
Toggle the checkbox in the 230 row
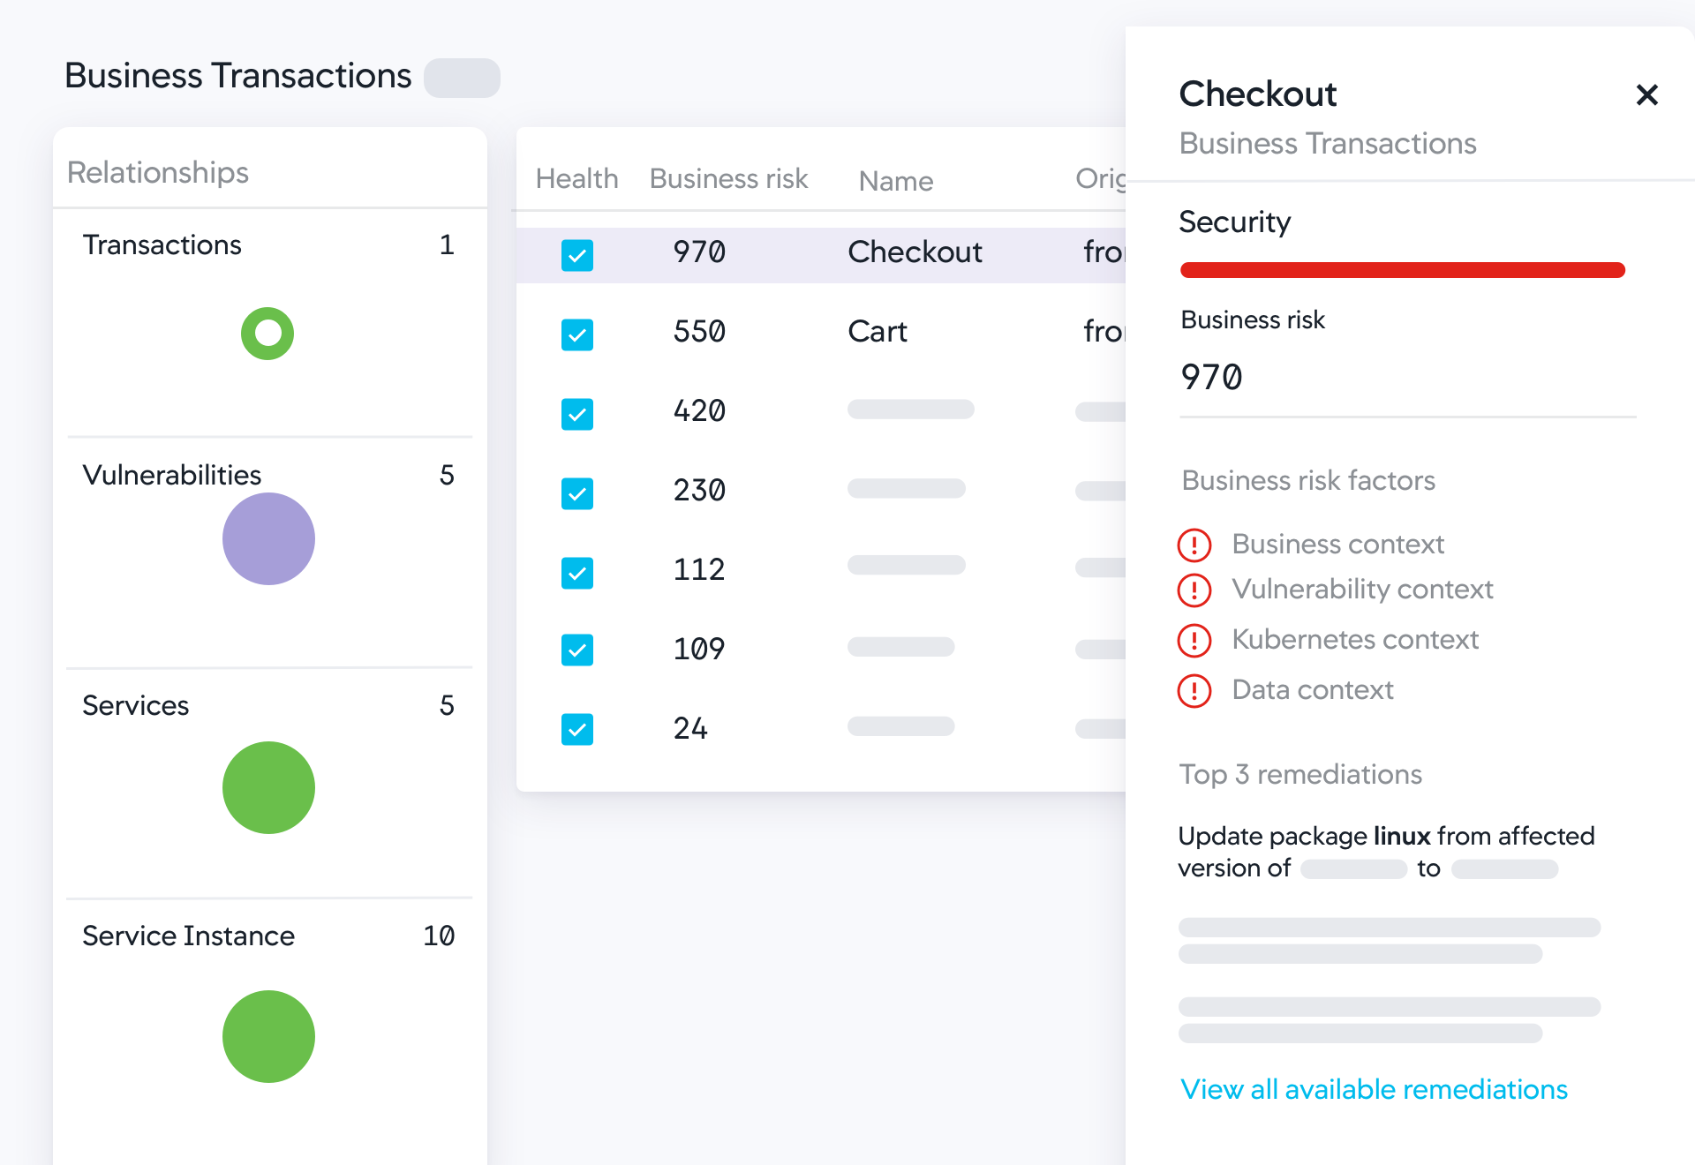(577, 493)
